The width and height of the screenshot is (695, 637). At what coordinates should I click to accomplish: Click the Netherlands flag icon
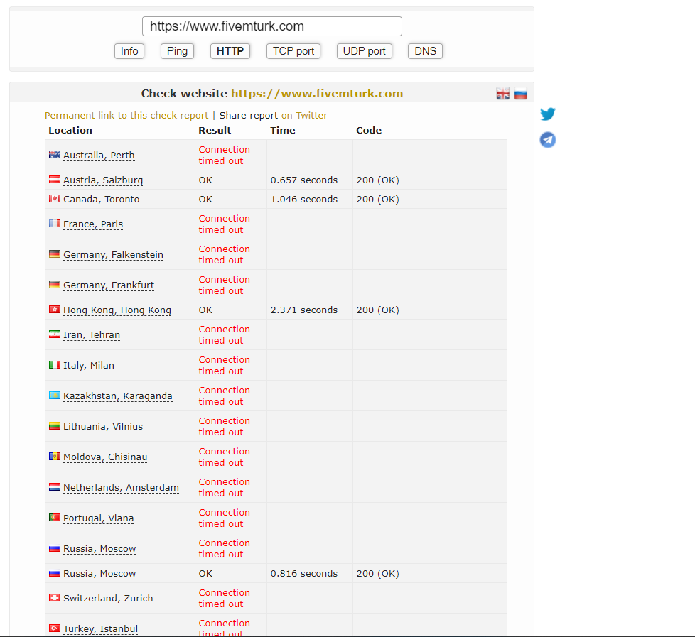click(55, 487)
